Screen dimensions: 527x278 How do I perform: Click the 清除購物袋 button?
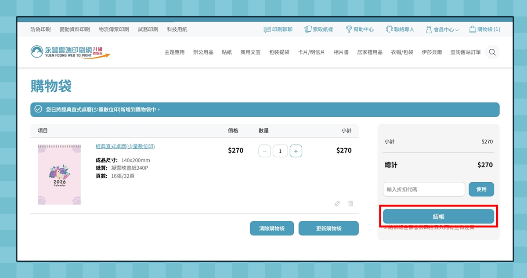pos(272,228)
